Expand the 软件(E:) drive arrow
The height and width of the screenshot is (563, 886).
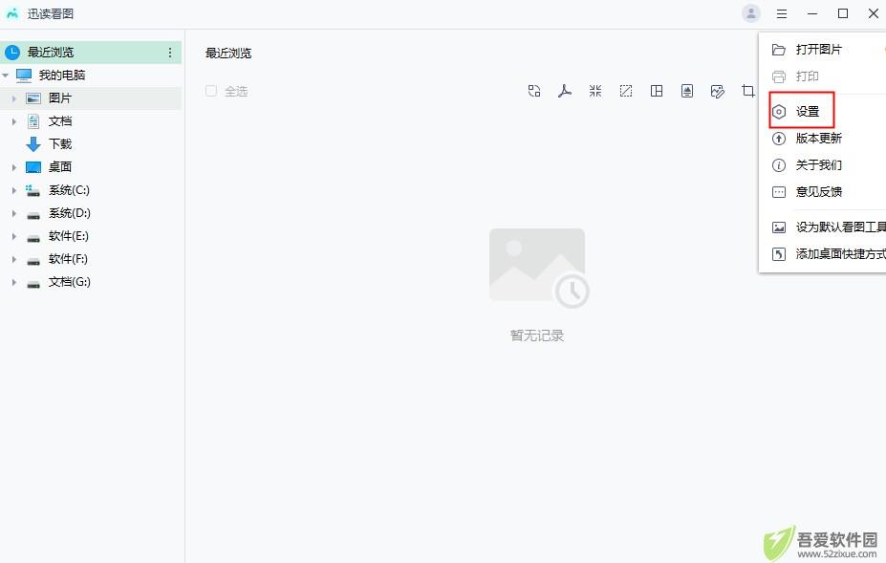tap(14, 236)
